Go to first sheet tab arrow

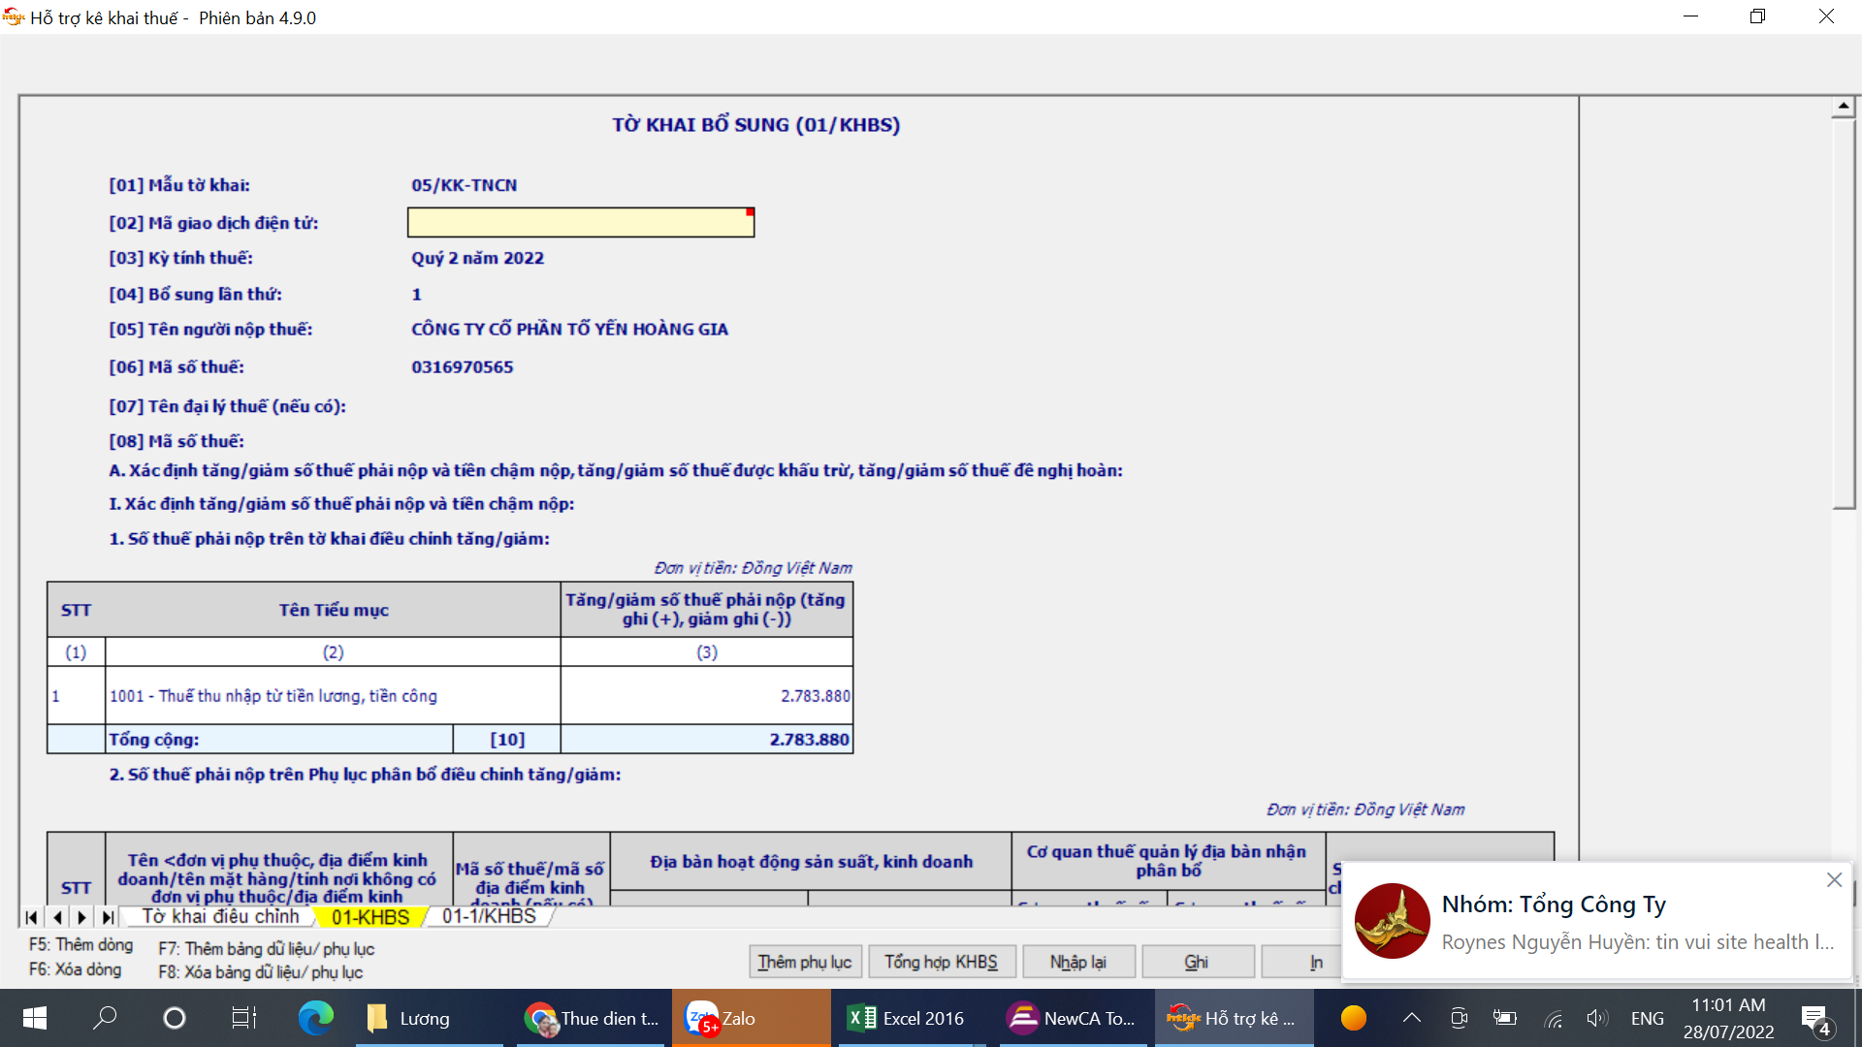pyautogui.click(x=31, y=917)
